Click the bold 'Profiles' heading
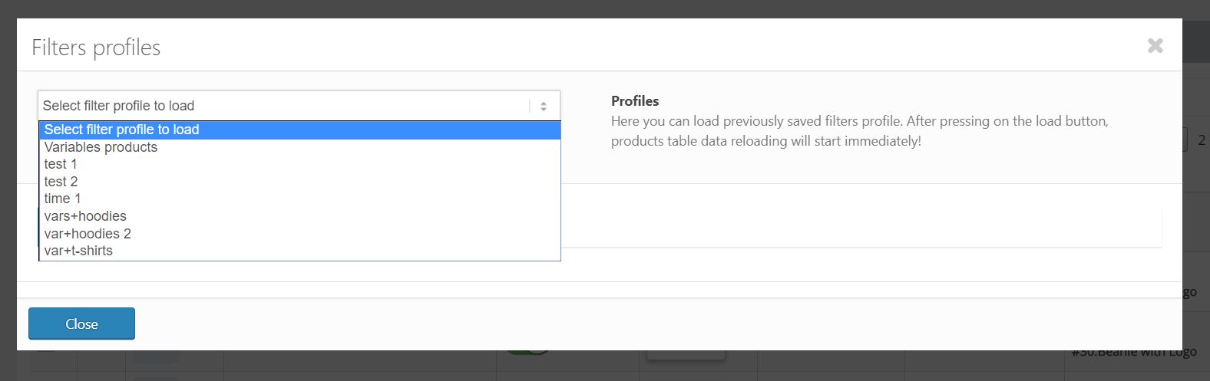The image size is (1210, 381). (635, 101)
